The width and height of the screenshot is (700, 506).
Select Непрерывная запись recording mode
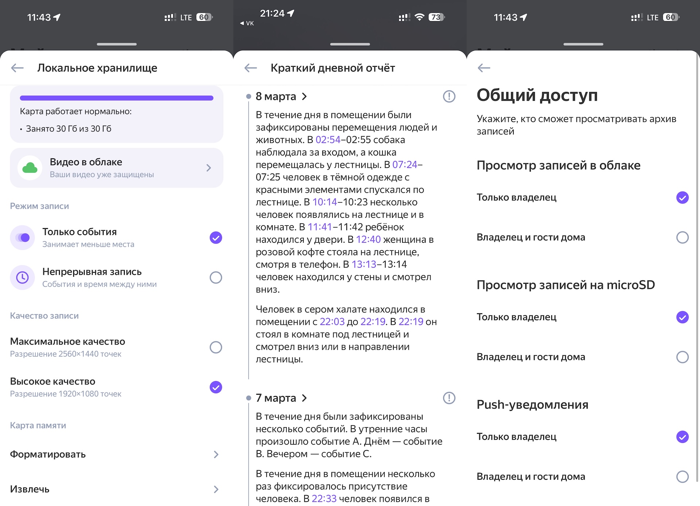pyautogui.click(x=215, y=277)
